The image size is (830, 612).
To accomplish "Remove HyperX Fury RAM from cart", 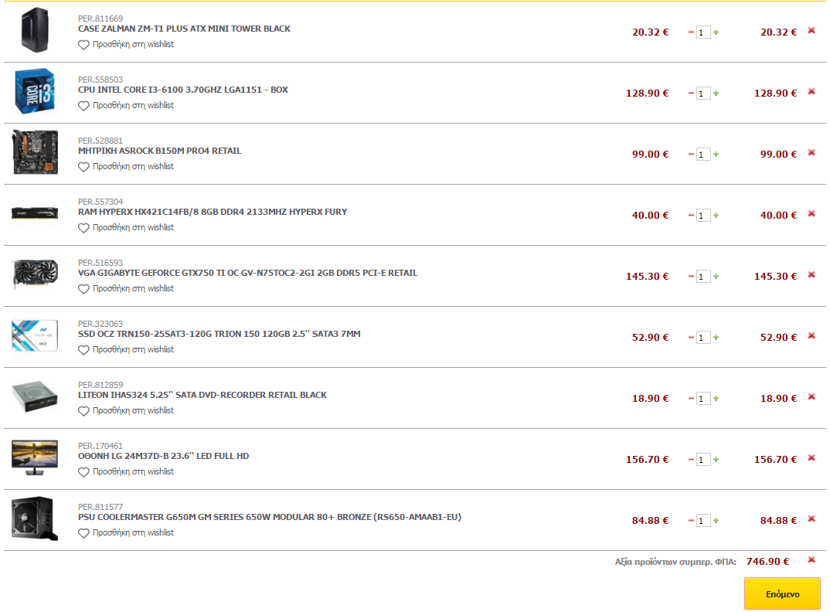I will 811,214.
